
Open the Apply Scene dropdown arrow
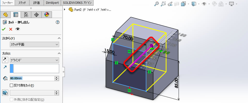226,4
